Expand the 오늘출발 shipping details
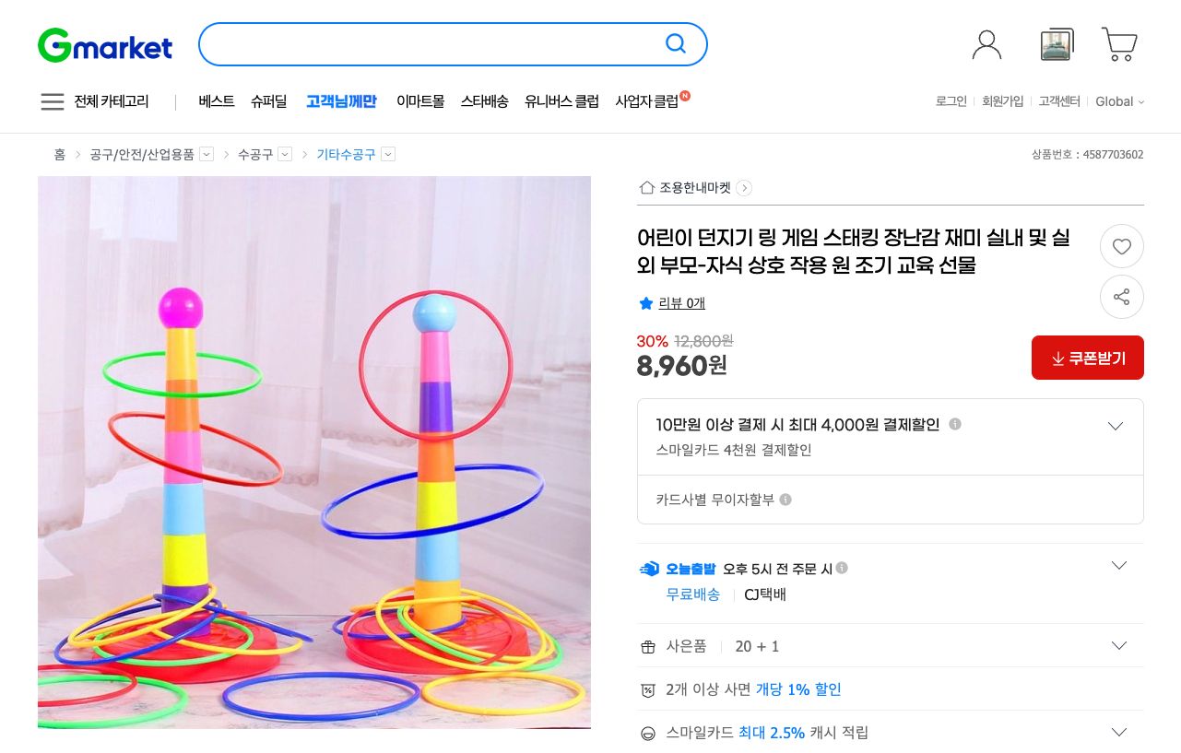This screenshot has height=753, width=1181. tap(1118, 565)
